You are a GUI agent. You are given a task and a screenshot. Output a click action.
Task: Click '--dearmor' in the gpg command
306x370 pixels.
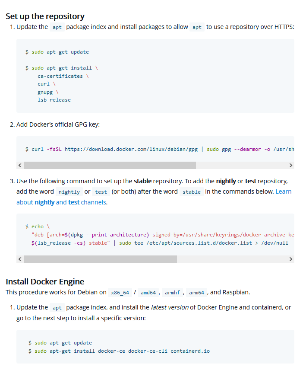[247, 149]
